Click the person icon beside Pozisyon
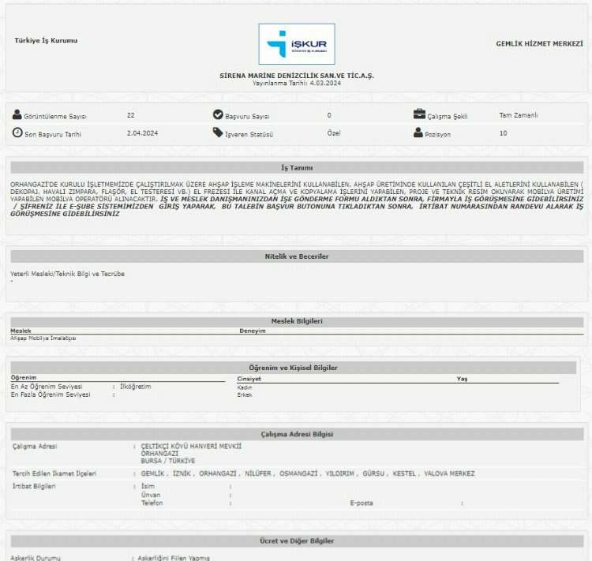 (418, 133)
